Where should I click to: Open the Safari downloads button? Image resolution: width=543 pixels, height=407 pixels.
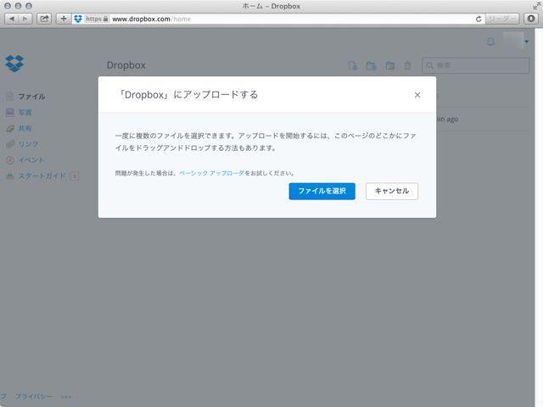[x=531, y=19]
